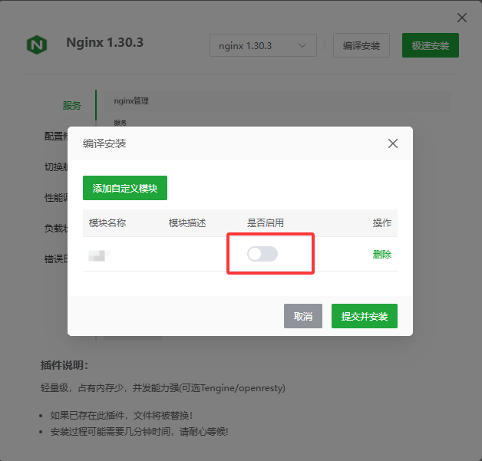The height and width of the screenshot is (461, 482).
Task: Click 插件说明 heading text
Action: (64, 365)
